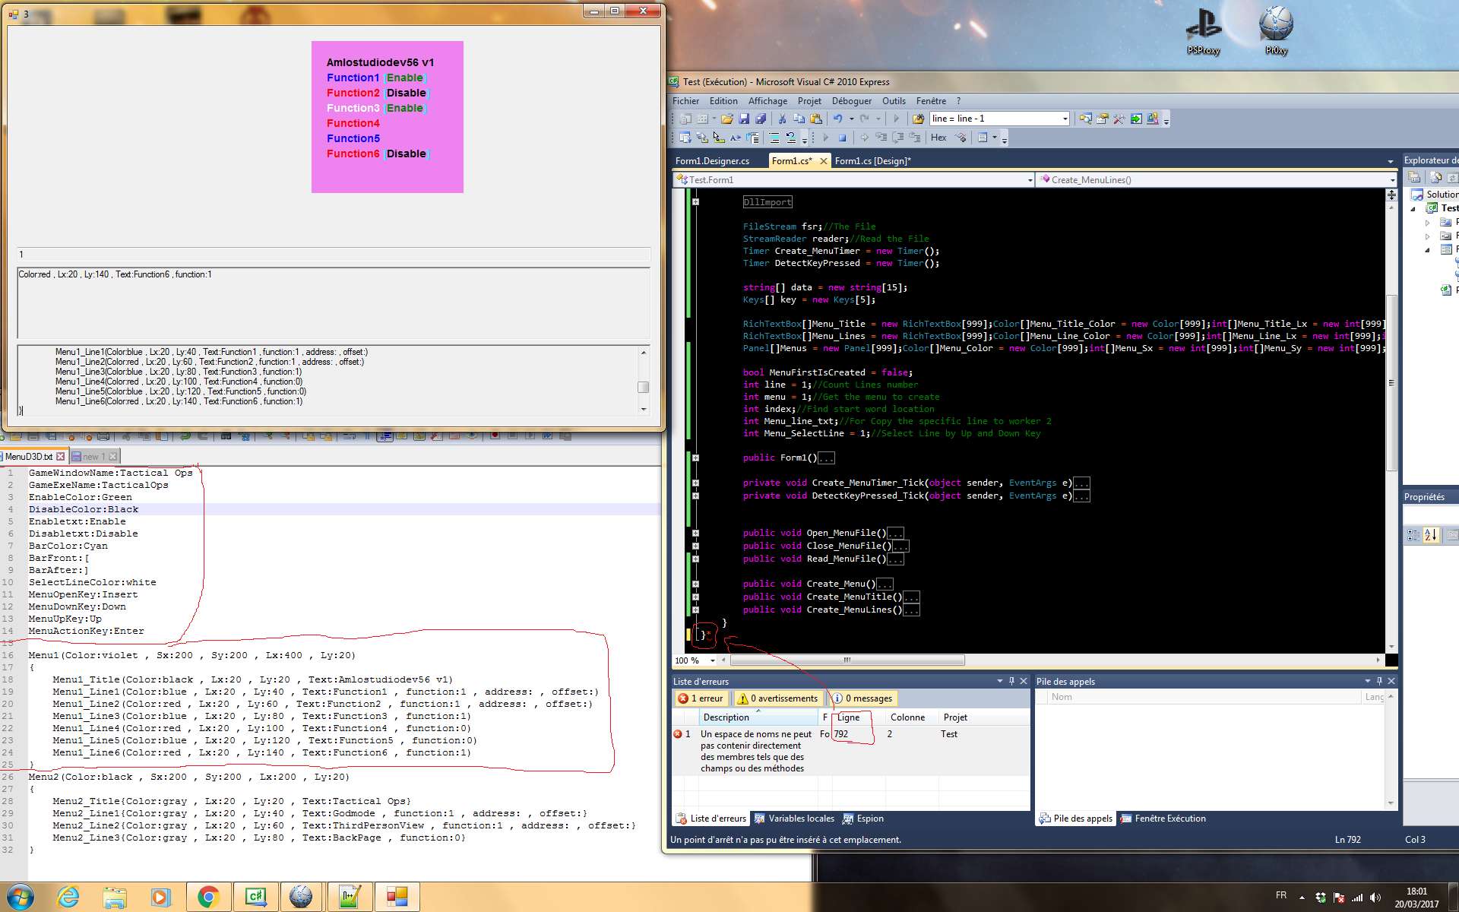Toggle the '0 avertissements' filter
The height and width of the screenshot is (912, 1459).
point(778,698)
